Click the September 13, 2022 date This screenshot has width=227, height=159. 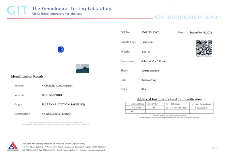(201, 33)
